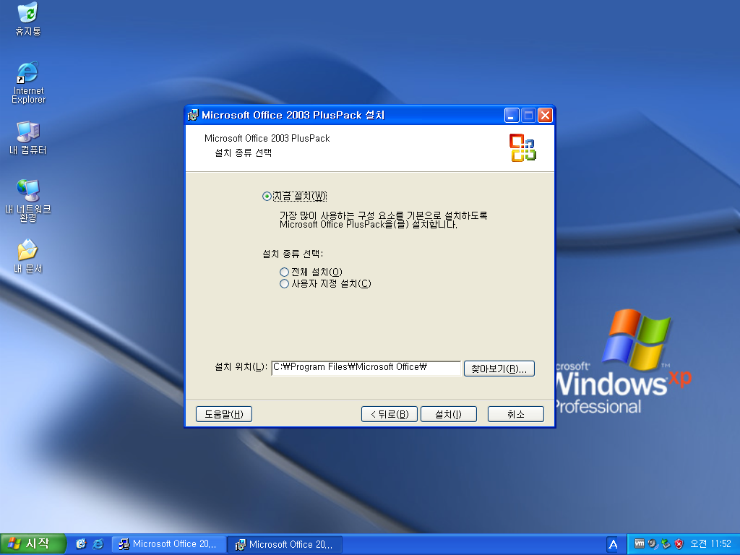740x555 pixels.
Task: Go back with the < 뒤로(B) button
Action: [x=390, y=414]
